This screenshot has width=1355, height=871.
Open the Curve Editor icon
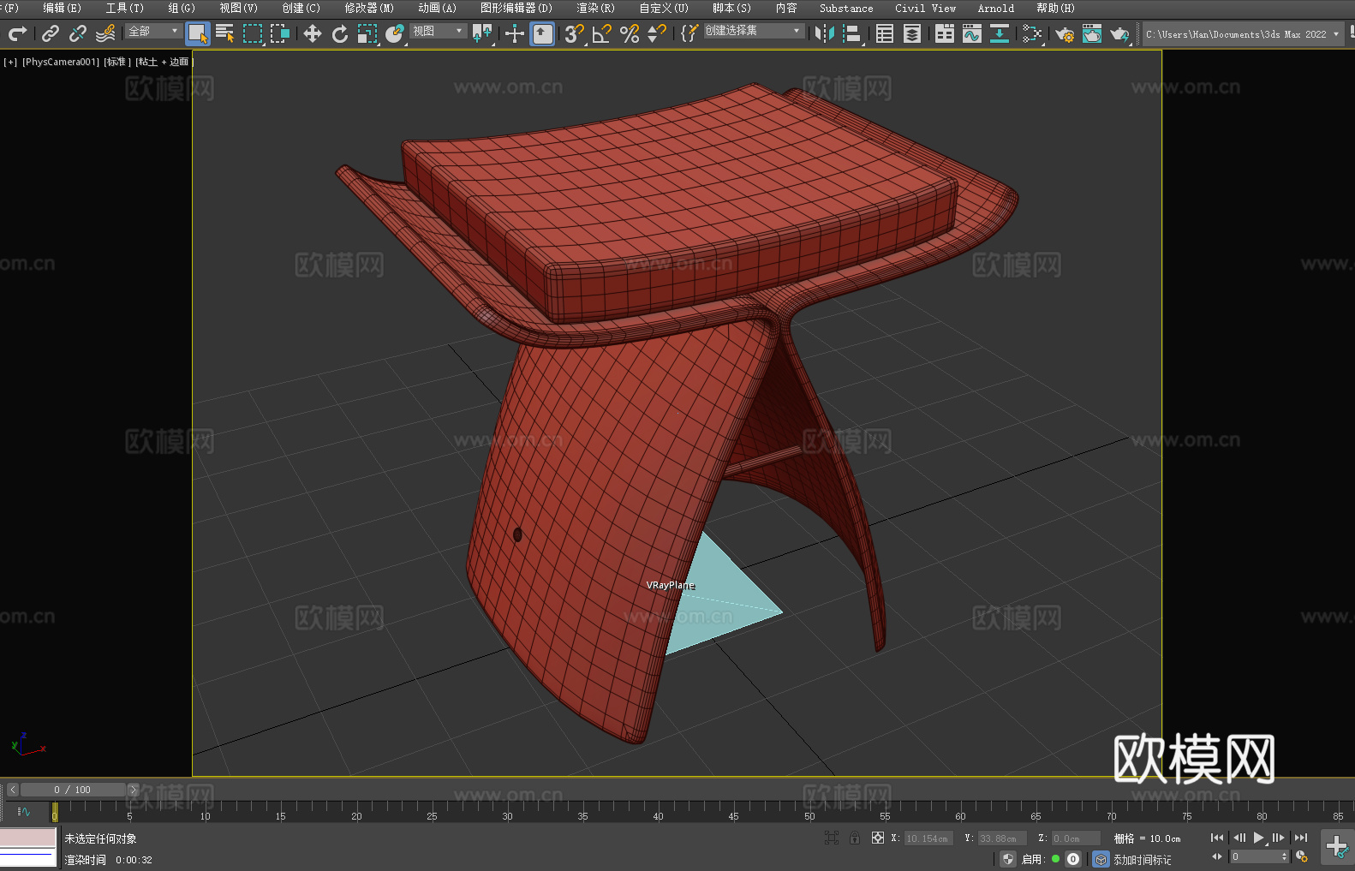(x=972, y=33)
